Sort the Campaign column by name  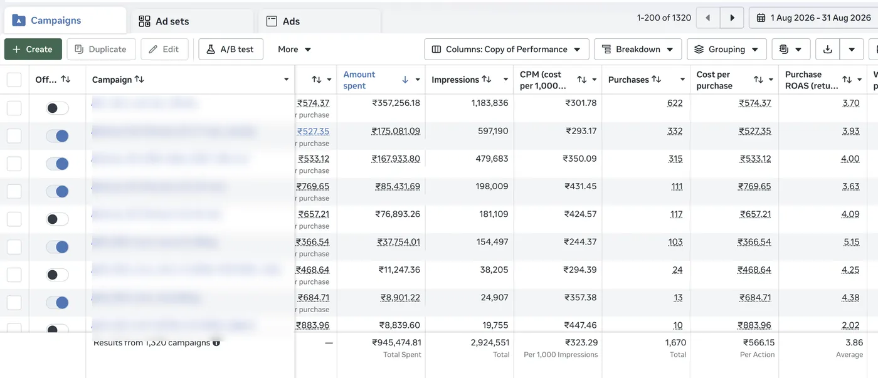point(139,80)
